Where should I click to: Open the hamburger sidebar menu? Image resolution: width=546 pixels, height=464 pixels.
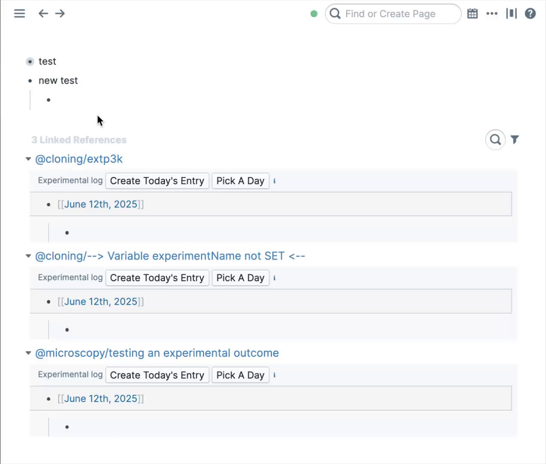click(x=19, y=14)
